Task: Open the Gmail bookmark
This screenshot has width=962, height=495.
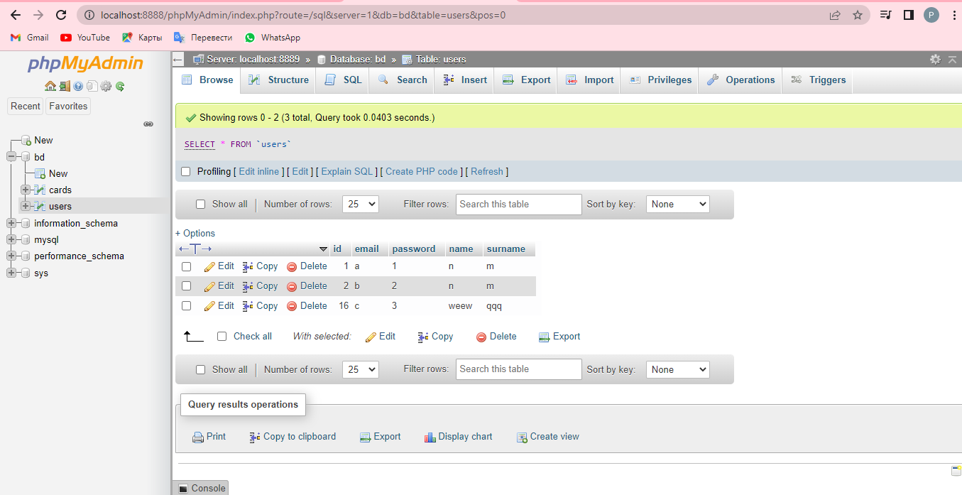Action: pyautogui.click(x=30, y=38)
